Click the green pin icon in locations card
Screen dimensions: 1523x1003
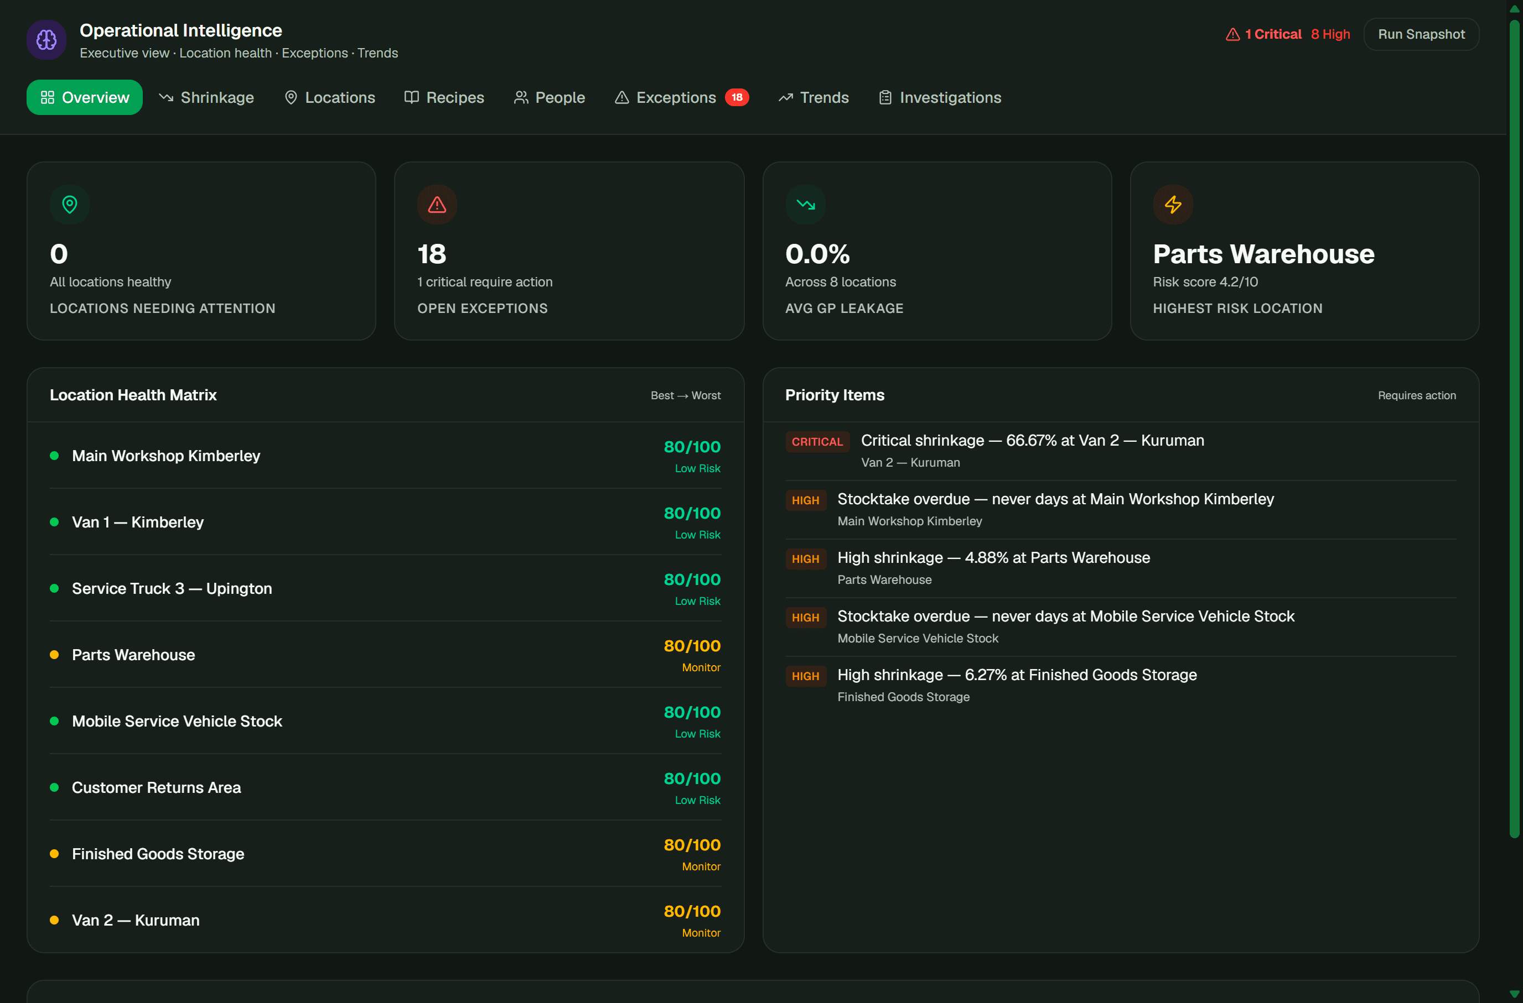coord(70,205)
